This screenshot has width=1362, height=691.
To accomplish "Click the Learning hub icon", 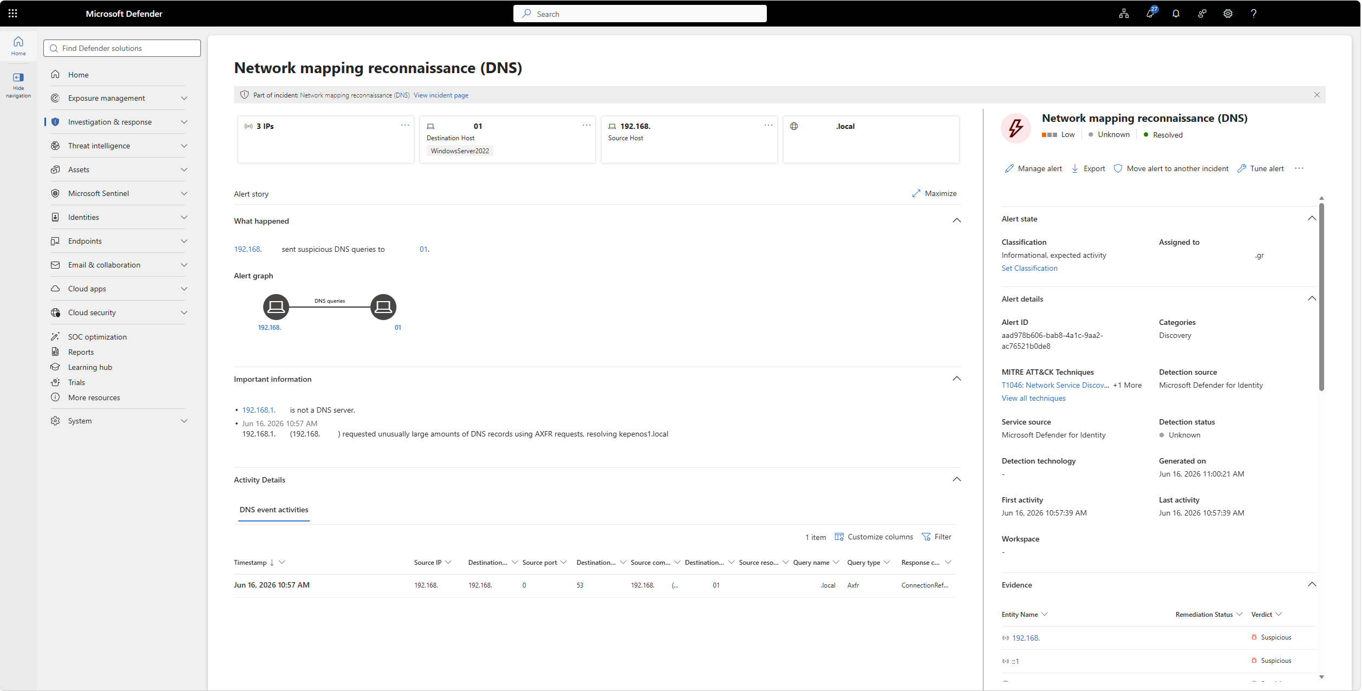I will coord(55,367).
